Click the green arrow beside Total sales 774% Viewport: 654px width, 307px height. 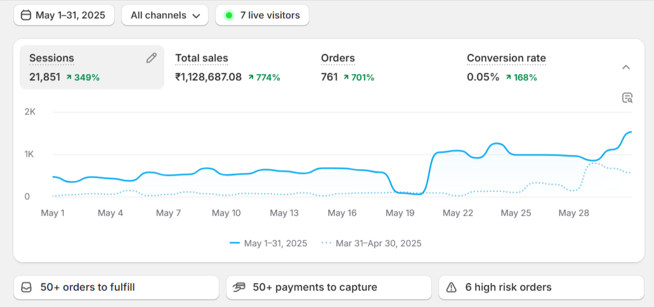tap(251, 77)
